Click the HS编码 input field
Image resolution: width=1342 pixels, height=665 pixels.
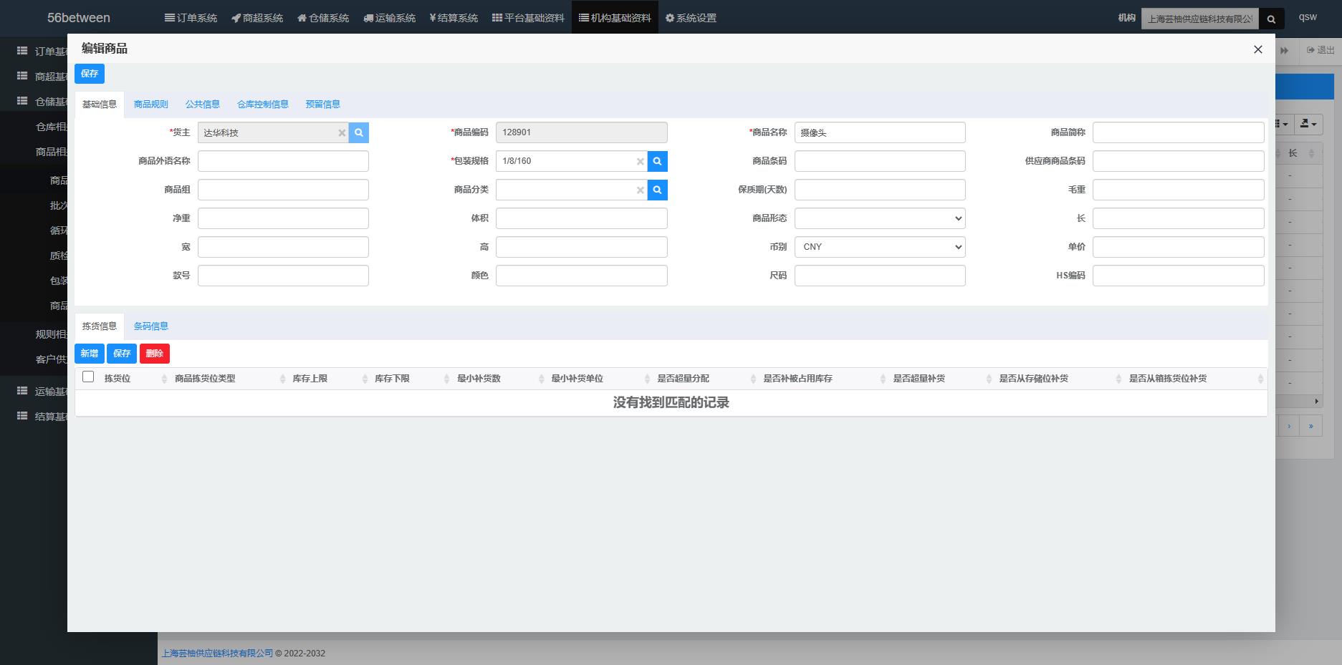click(x=1178, y=276)
